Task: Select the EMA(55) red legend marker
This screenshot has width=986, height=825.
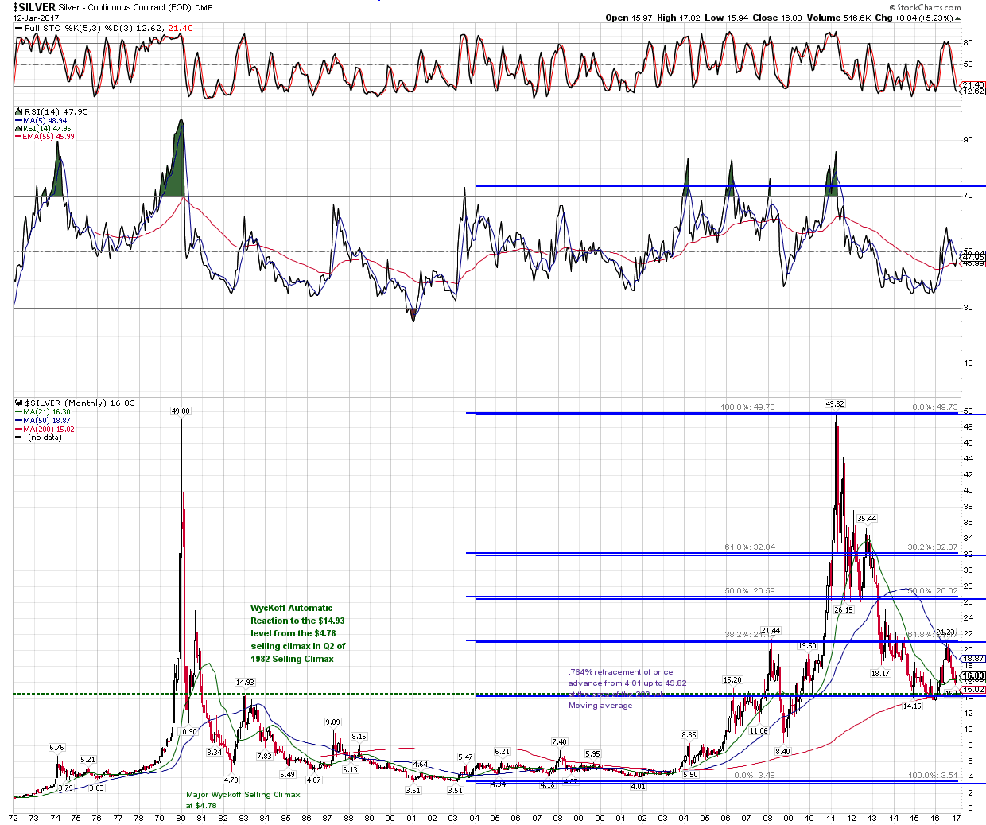Action: tap(18, 137)
